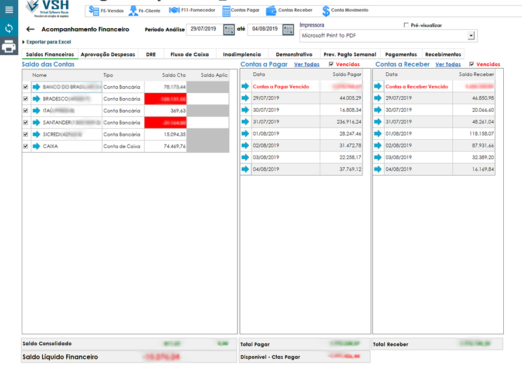
Task: Switch to the Inadimplencia tab
Action: pos(242,55)
